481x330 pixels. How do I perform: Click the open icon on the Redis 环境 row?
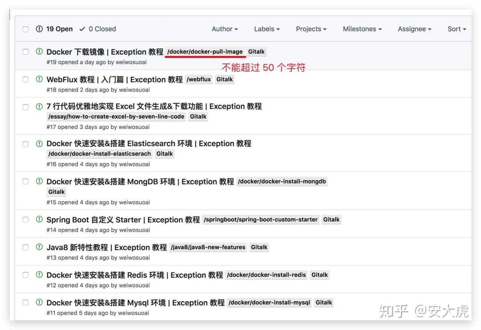pyautogui.click(x=39, y=275)
